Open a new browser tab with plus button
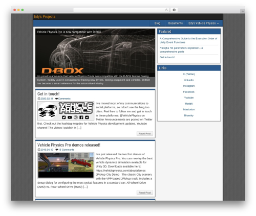 pos(243,11)
